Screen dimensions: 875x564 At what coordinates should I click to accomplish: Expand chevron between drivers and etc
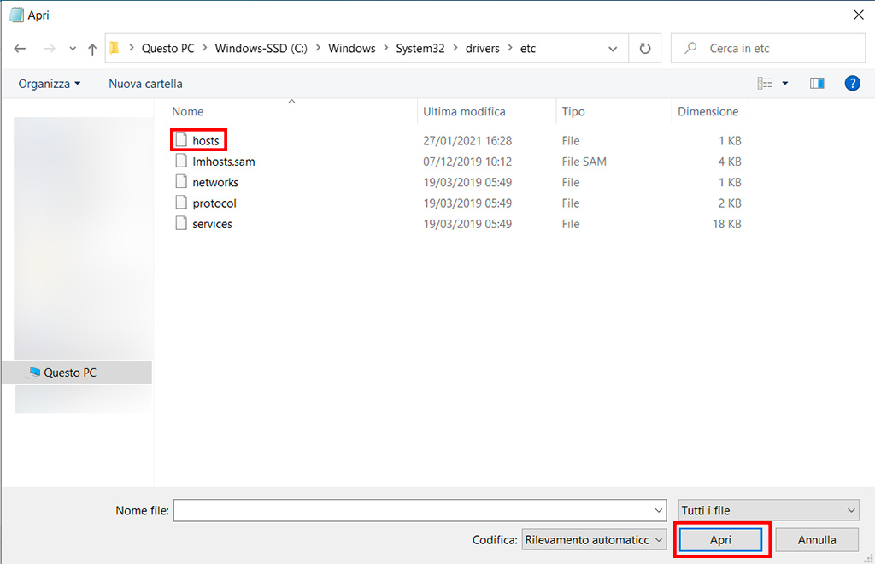[510, 48]
